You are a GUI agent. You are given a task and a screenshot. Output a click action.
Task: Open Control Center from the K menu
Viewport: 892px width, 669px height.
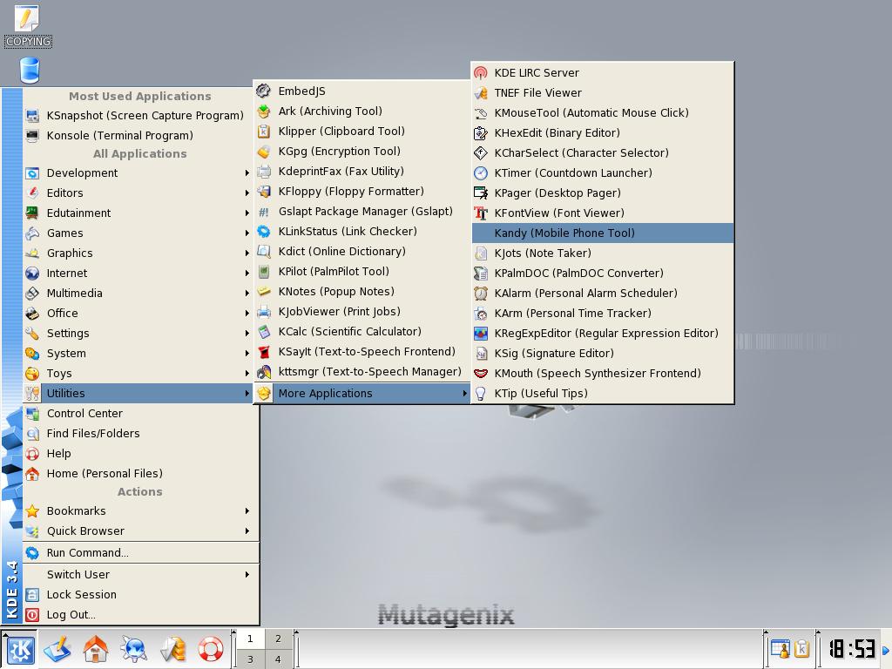tap(140, 414)
